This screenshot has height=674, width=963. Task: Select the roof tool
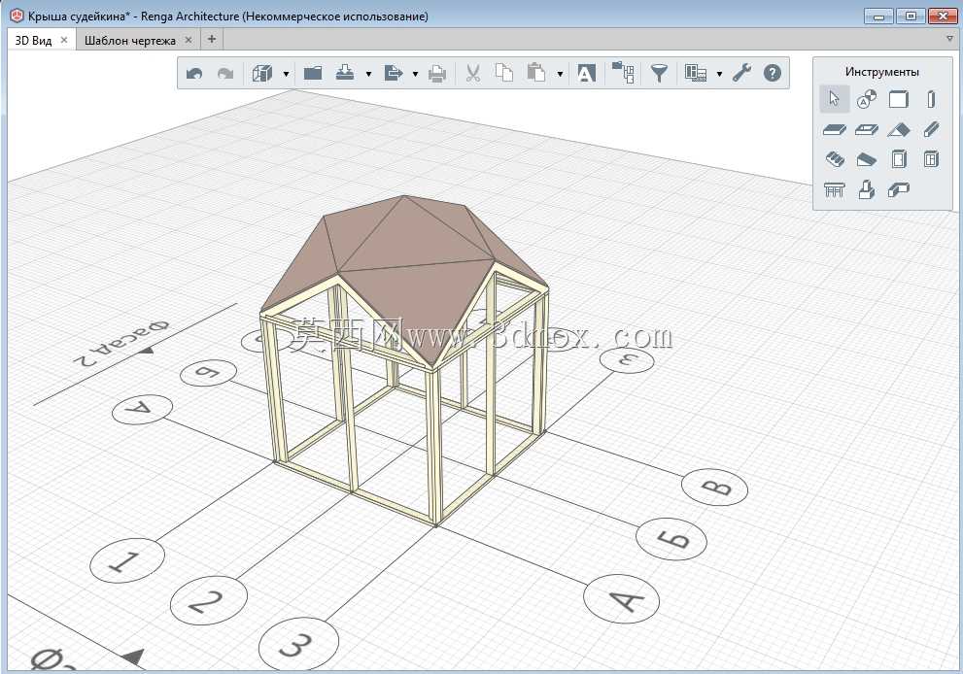(x=899, y=129)
